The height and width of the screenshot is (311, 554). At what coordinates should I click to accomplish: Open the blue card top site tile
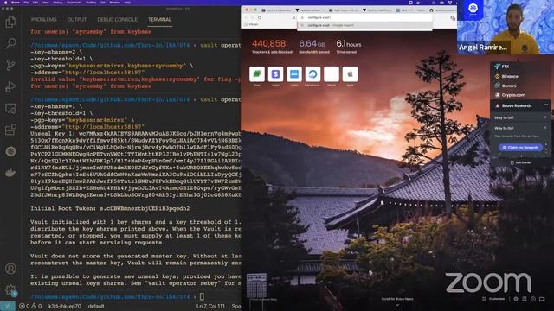click(x=294, y=74)
